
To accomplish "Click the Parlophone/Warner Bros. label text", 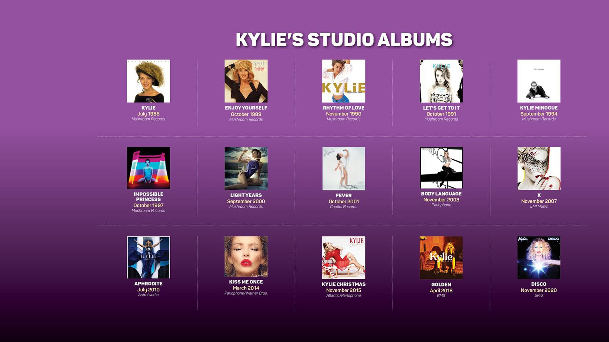I will [246, 293].
